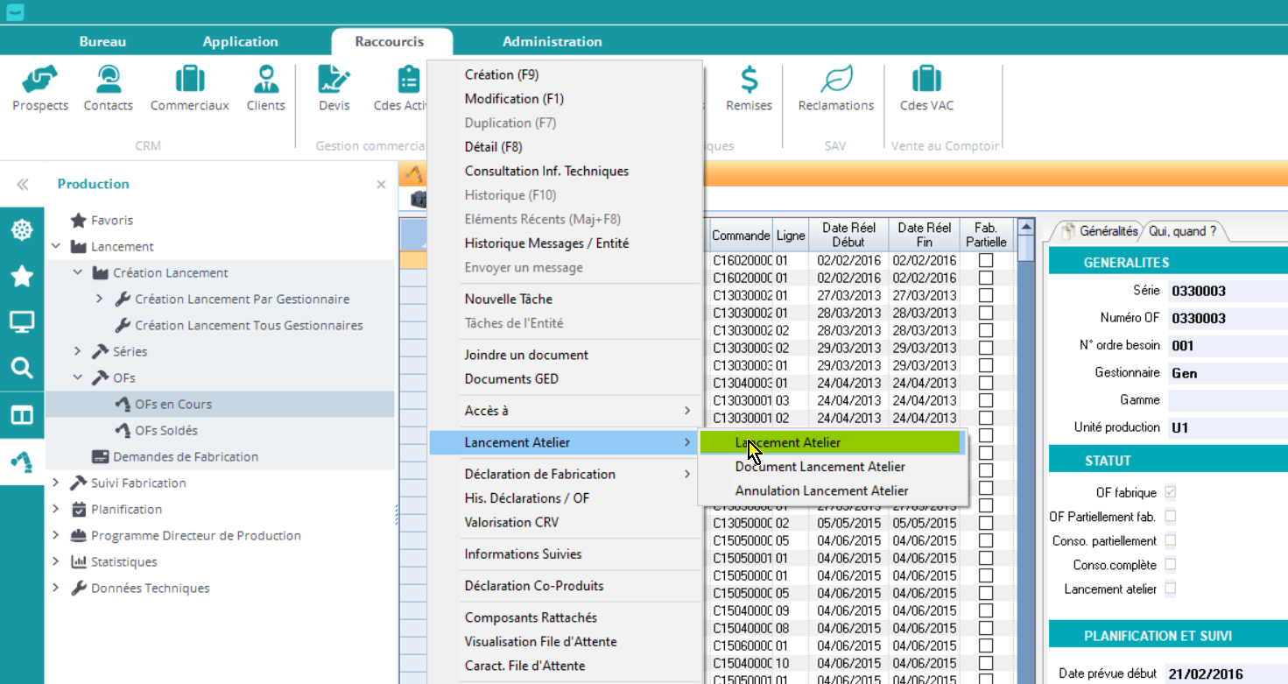Click the Remises dollar icon

tap(749, 81)
